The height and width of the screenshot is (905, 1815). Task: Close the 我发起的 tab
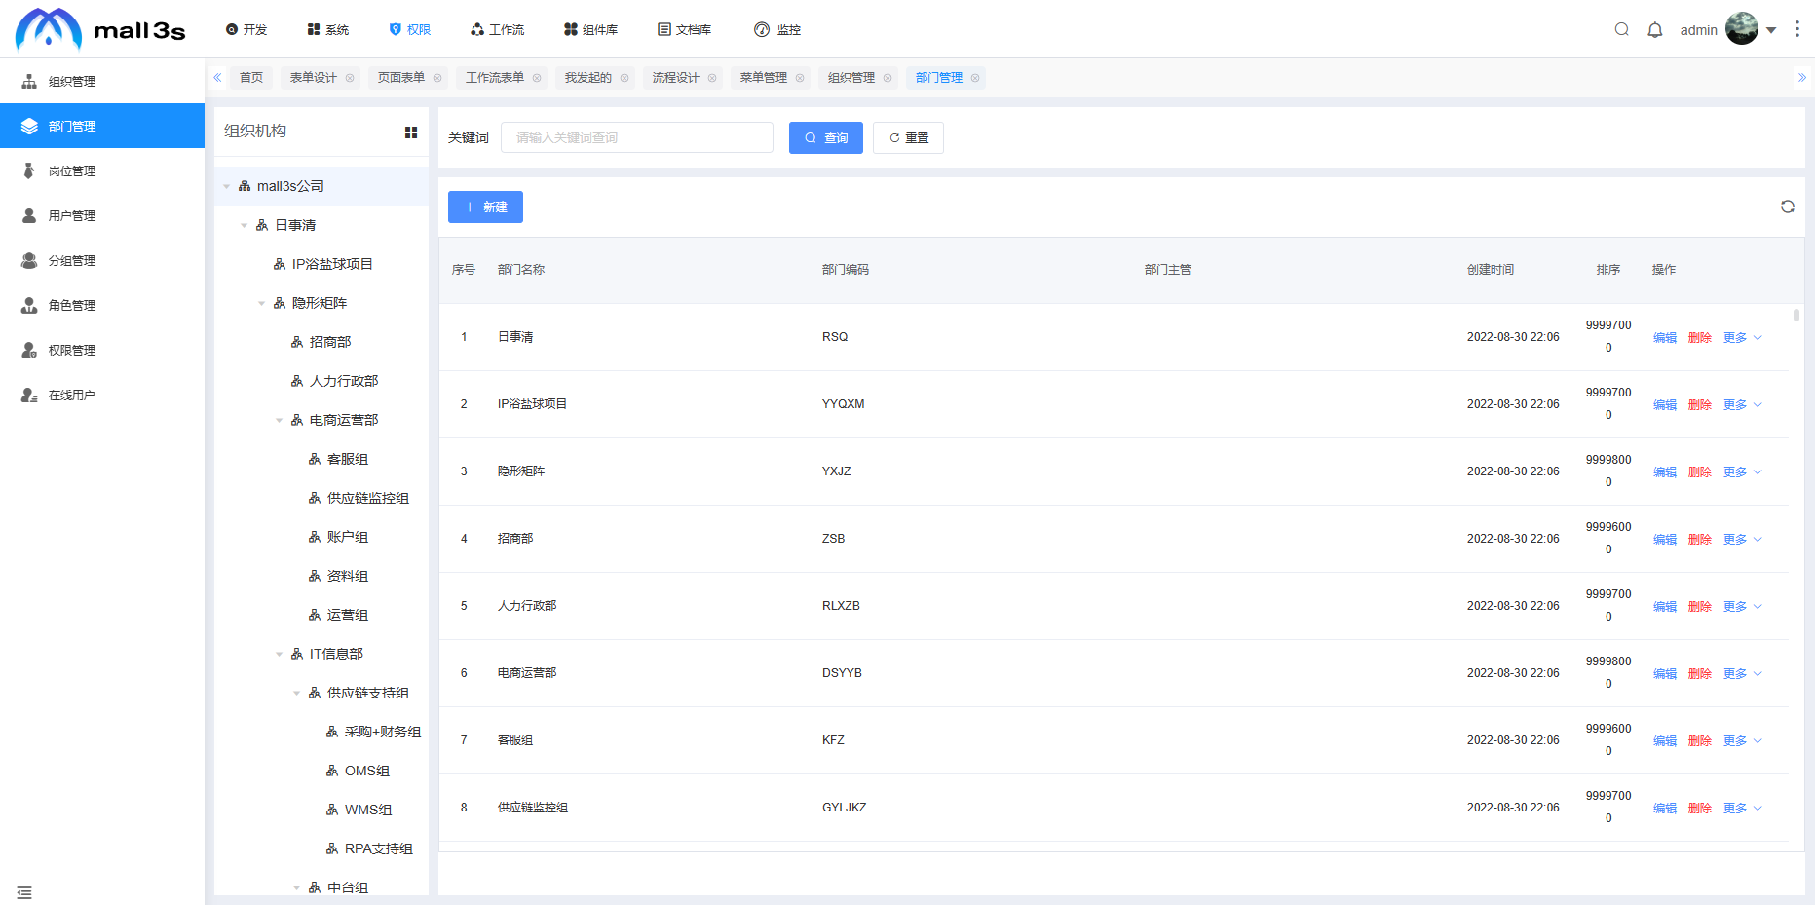coord(624,78)
